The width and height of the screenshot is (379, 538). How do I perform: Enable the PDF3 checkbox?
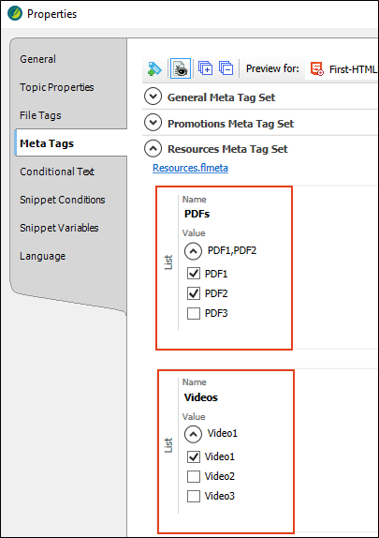(194, 313)
